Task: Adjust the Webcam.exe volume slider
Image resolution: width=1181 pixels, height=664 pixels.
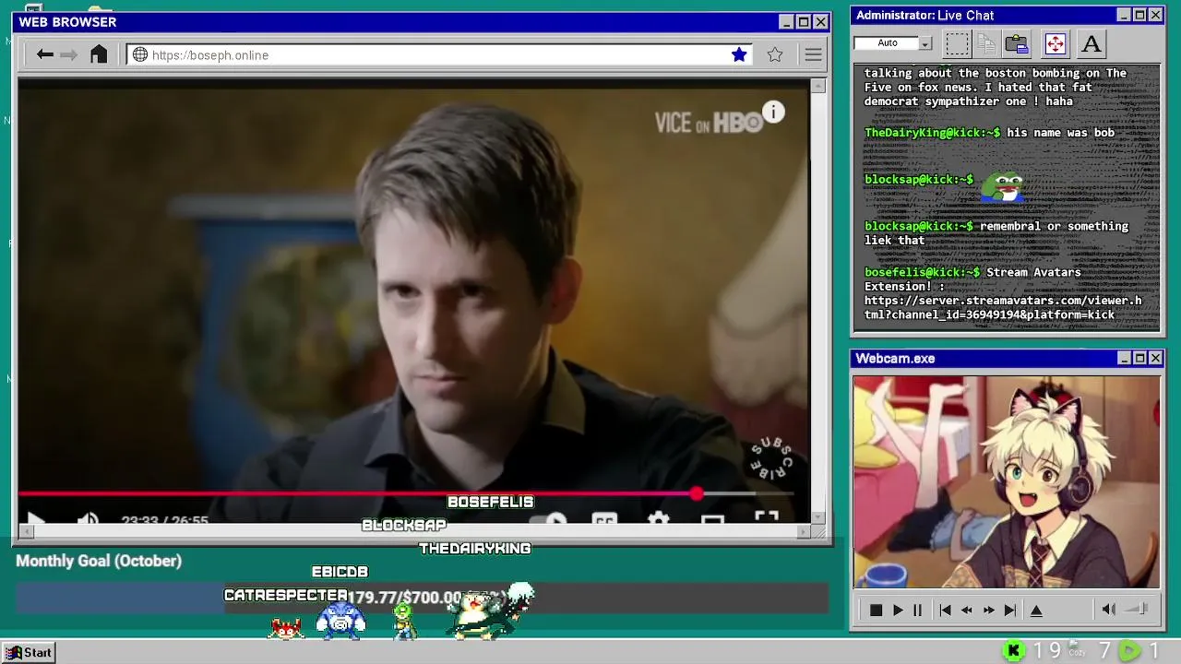Action: point(1137,609)
